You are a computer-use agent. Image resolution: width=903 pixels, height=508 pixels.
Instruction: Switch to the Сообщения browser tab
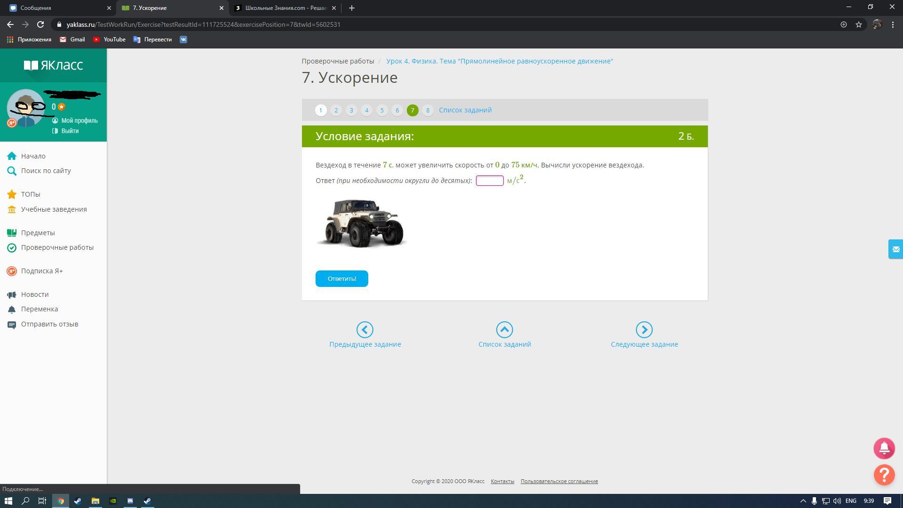56,8
